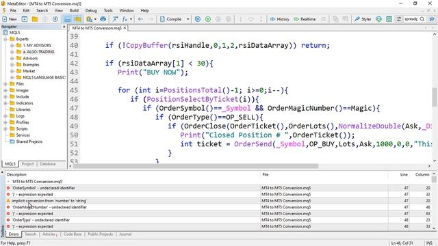Open the File menu
Screen dimensions: 438x246
click(x=13, y=11)
